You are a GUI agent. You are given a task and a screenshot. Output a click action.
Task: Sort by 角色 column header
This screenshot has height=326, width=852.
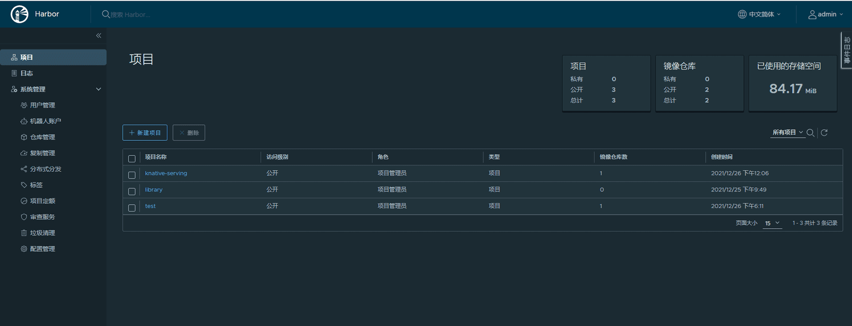pos(383,157)
